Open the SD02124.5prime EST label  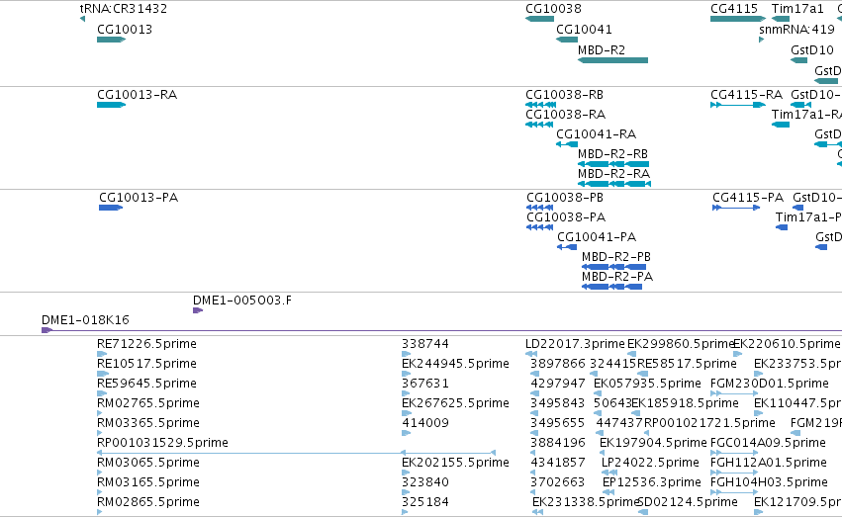click(x=688, y=502)
